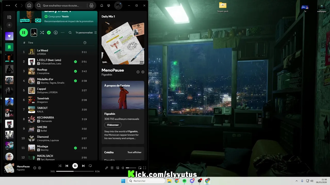Open the 'À propos de l'artiste' card image
This screenshot has width=330, height=185.
(123, 95)
